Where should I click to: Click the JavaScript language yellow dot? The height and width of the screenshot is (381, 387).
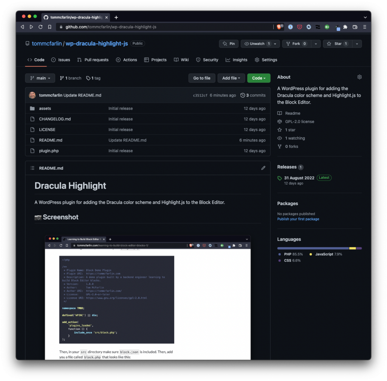311,254
